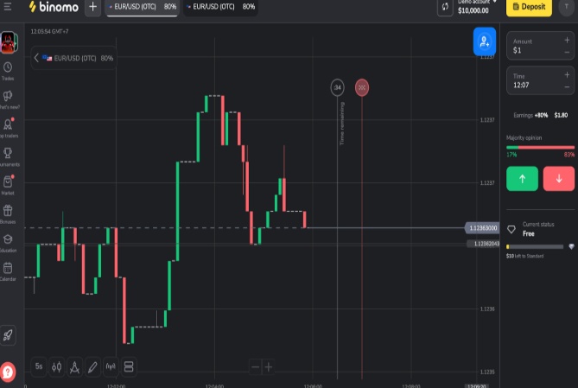Click the yellow Deposit button
This screenshot has height=388, width=578.
pyautogui.click(x=529, y=7)
